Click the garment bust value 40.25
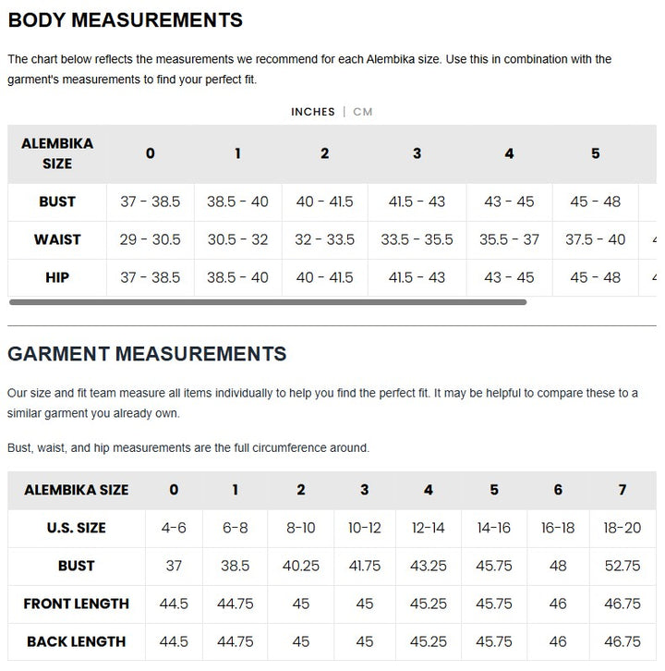The width and height of the screenshot is (665, 671). 301,566
